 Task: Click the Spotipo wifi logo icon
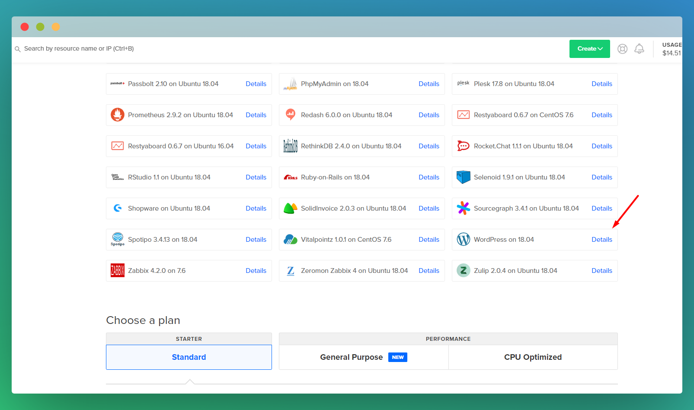118,239
